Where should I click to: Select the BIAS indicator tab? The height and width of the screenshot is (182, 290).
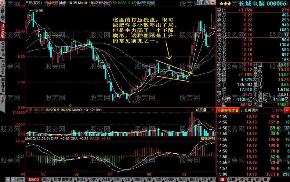pyautogui.click(x=194, y=180)
